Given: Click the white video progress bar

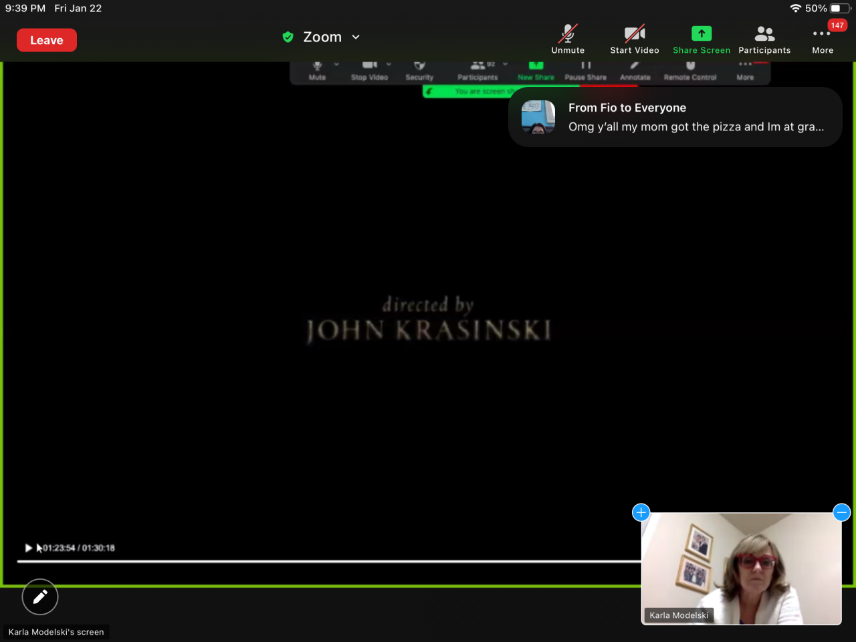Looking at the screenshot, I should pos(329,562).
